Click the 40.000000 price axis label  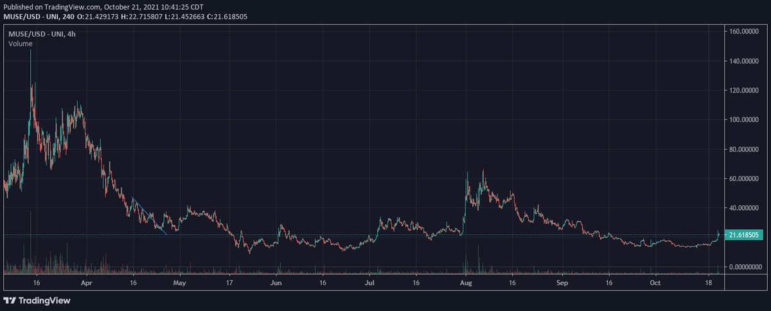pos(745,208)
